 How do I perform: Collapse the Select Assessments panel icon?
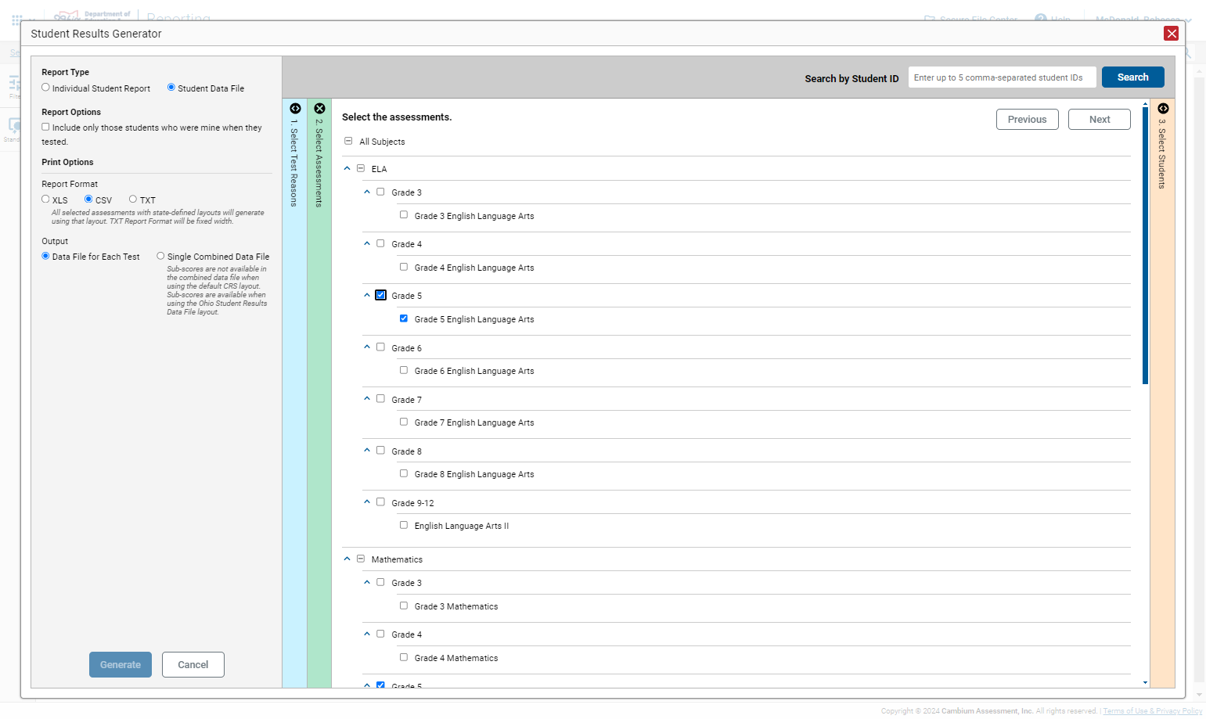(319, 109)
